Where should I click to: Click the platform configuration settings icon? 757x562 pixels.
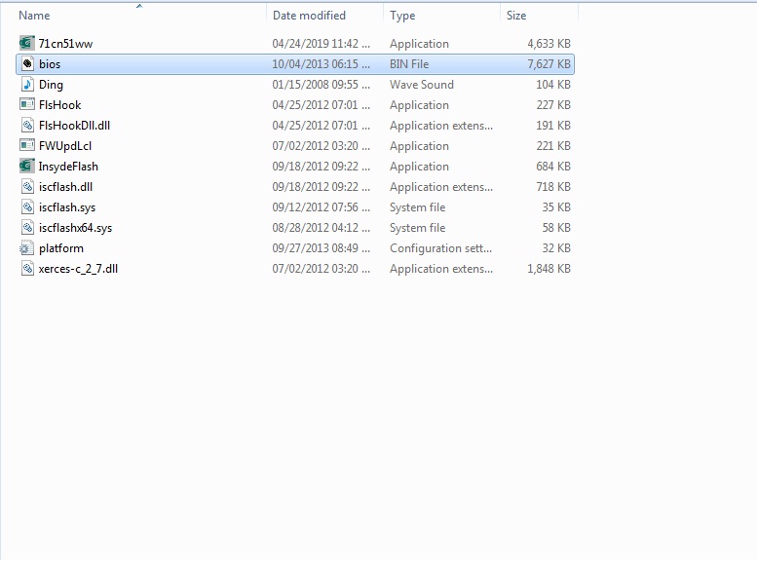click(x=27, y=248)
